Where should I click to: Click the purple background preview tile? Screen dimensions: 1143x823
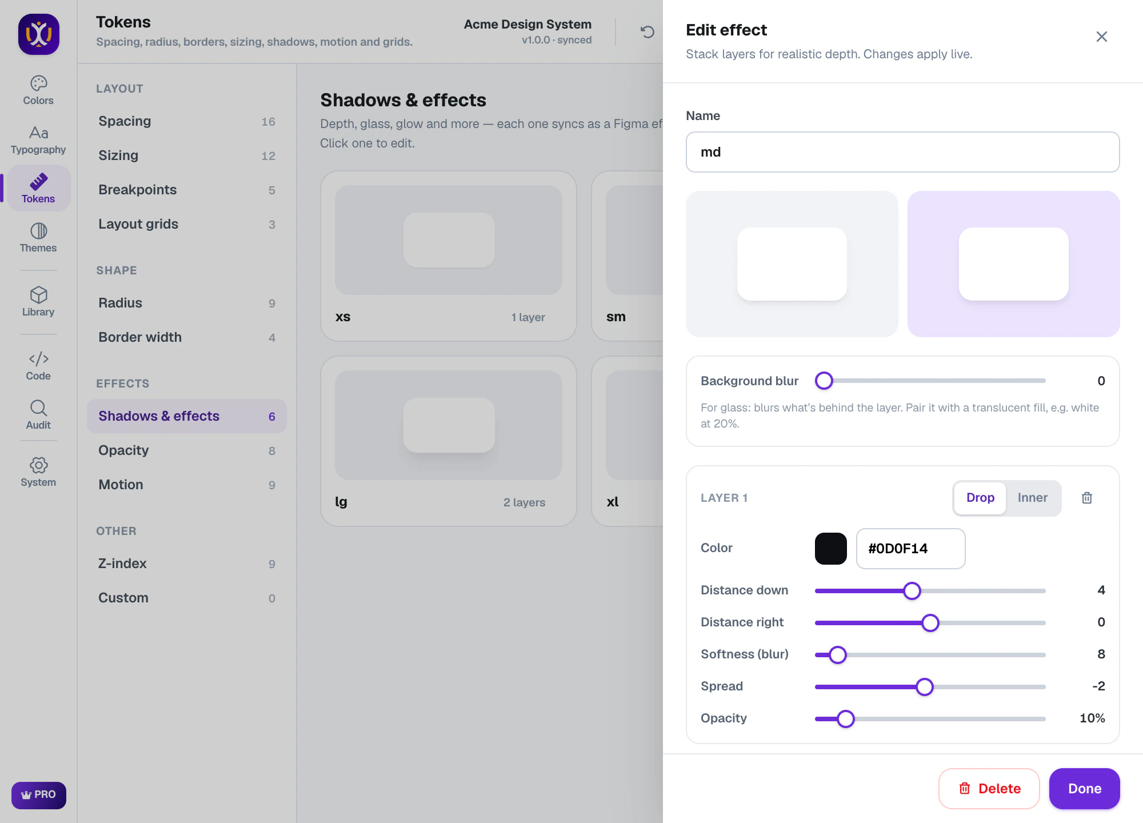tap(1014, 264)
